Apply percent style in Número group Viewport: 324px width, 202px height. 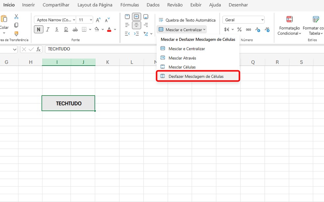click(x=239, y=30)
